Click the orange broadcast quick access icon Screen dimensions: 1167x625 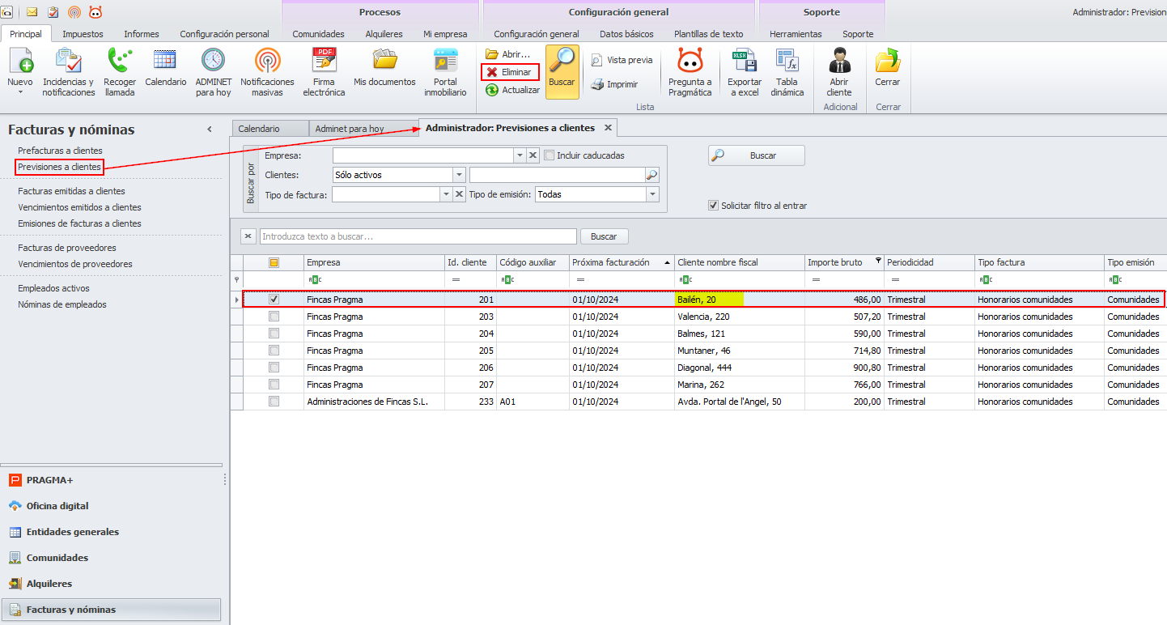[74, 12]
